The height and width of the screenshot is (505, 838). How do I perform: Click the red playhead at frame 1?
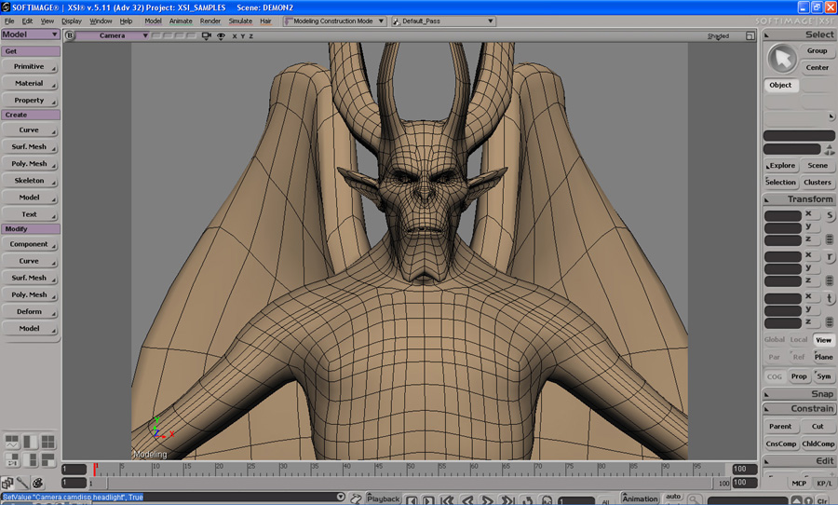[95, 470]
